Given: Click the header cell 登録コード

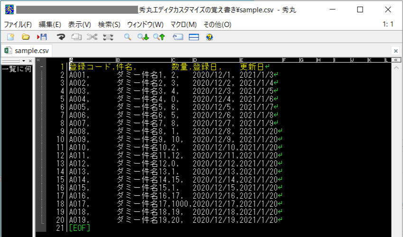Looking at the screenshot, I should tap(90, 67).
